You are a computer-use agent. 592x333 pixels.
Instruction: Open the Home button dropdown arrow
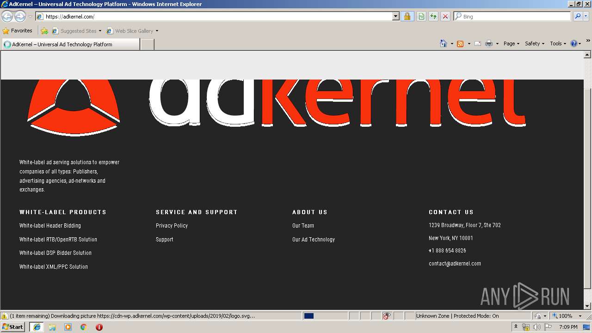pos(452,43)
